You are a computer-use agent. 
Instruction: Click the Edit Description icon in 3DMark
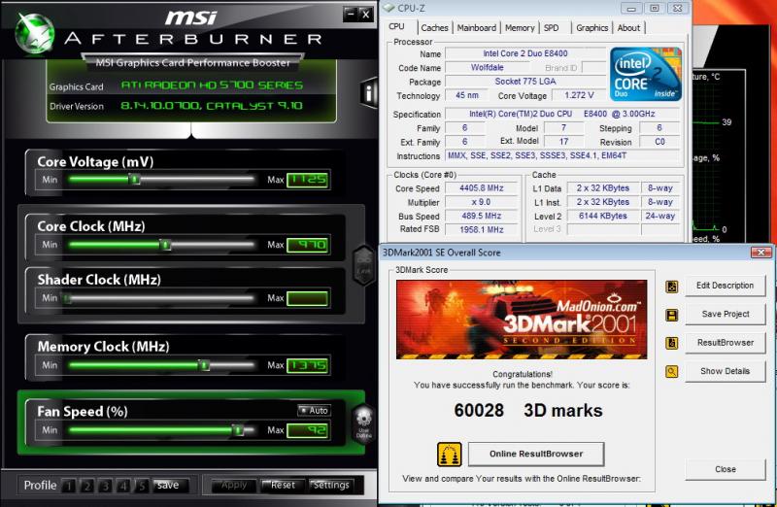[672, 287]
